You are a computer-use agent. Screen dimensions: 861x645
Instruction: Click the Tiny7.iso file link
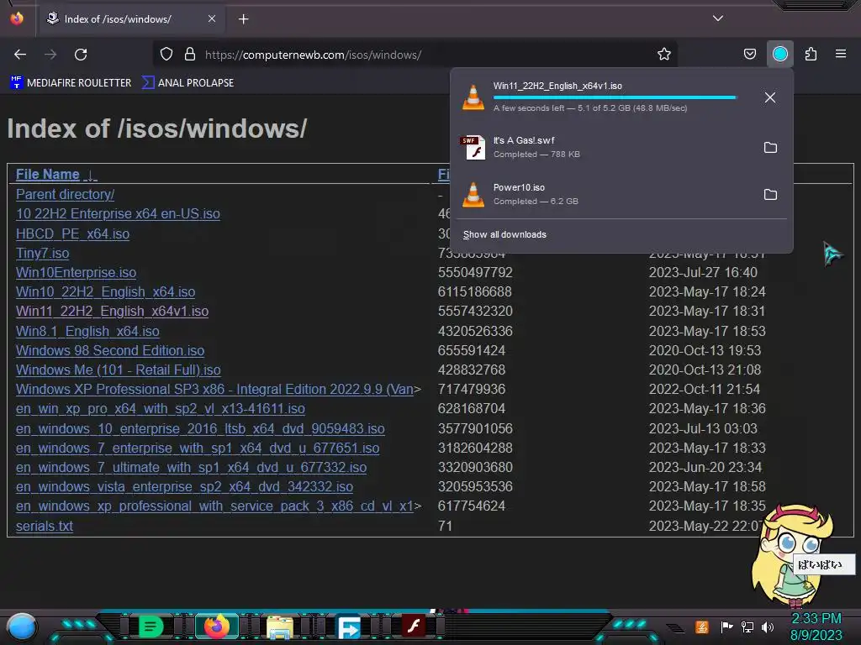42,254
